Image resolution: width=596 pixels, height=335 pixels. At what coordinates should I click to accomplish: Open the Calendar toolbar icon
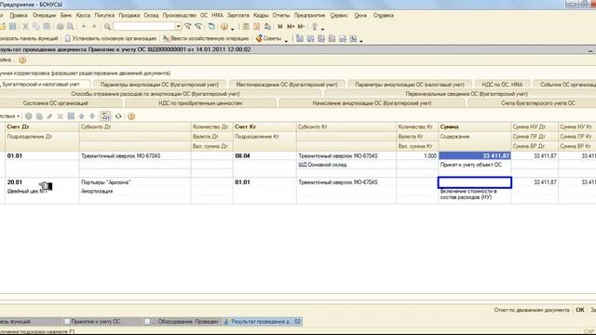tap(257, 26)
